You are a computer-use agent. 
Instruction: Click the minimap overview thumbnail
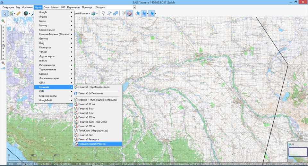coord(298,152)
